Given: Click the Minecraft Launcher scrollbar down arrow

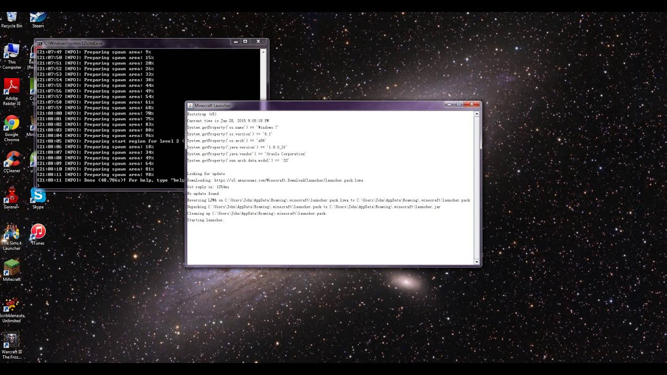Looking at the screenshot, I should [x=476, y=261].
